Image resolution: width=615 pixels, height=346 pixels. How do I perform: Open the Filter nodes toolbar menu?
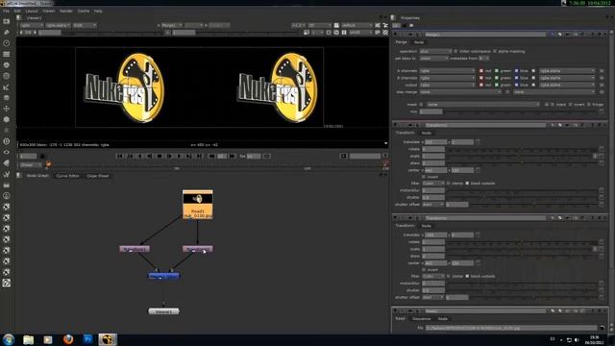click(x=7, y=76)
